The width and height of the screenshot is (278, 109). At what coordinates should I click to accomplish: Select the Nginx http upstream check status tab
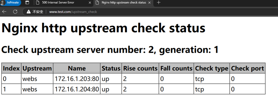click(x=119, y=3)
